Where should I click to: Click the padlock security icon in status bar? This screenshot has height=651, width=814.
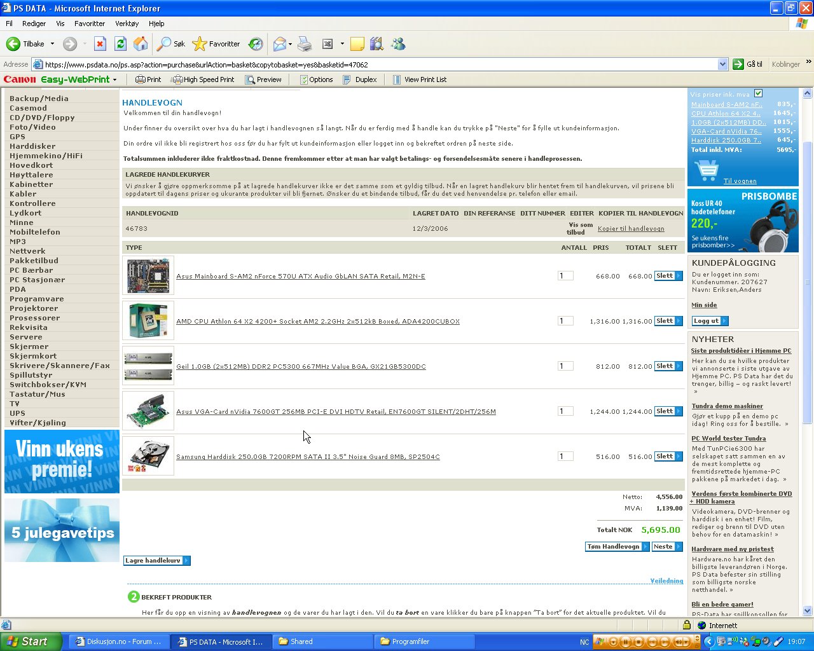click(687, 625)
